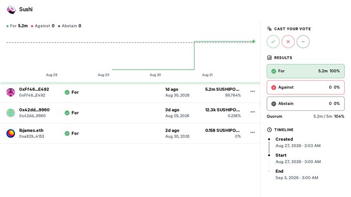Click the 2d ago vote timestamp
The width and height of the screenshot is (351, 197).
[x=172, y=130]
